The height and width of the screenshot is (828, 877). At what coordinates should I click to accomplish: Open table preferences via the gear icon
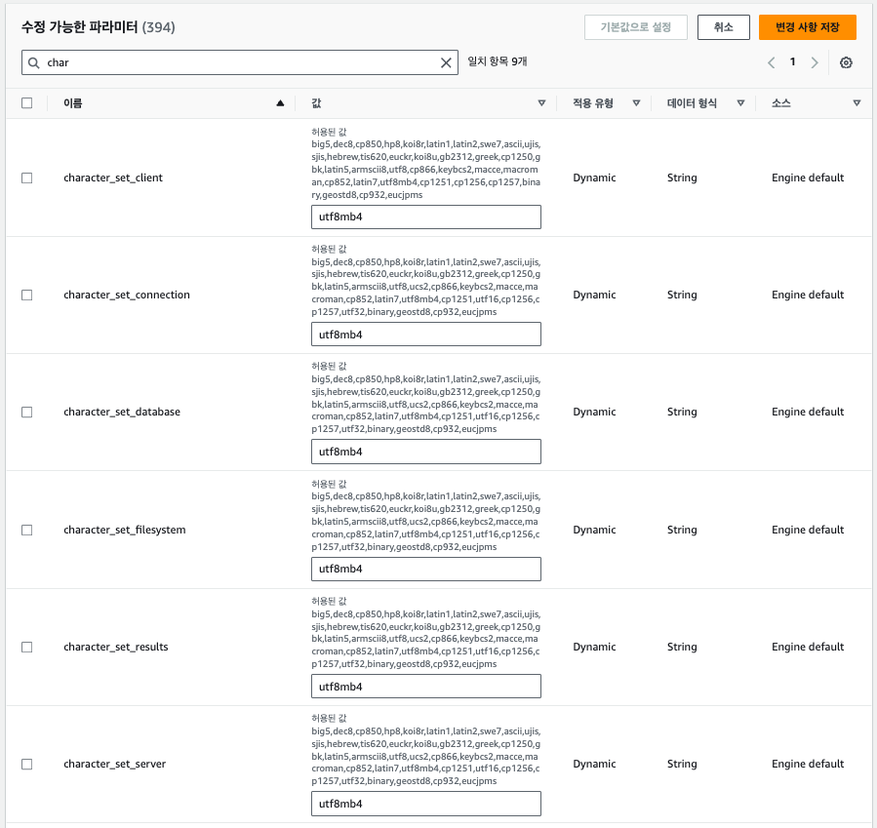[x=846, y=62]
